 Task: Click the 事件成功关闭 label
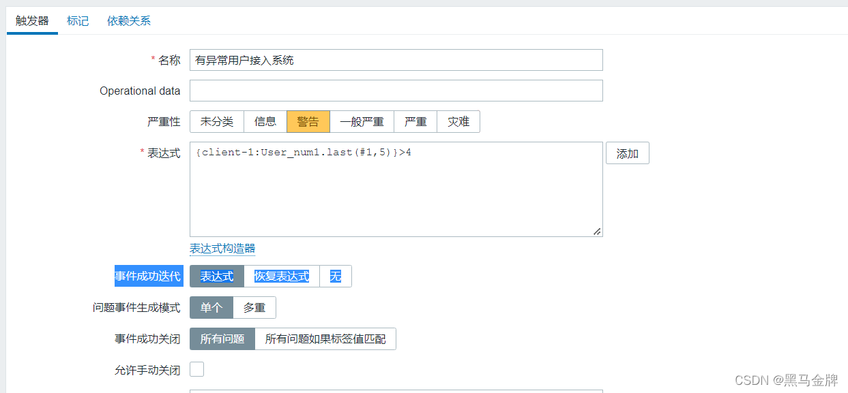pos(147,339)
